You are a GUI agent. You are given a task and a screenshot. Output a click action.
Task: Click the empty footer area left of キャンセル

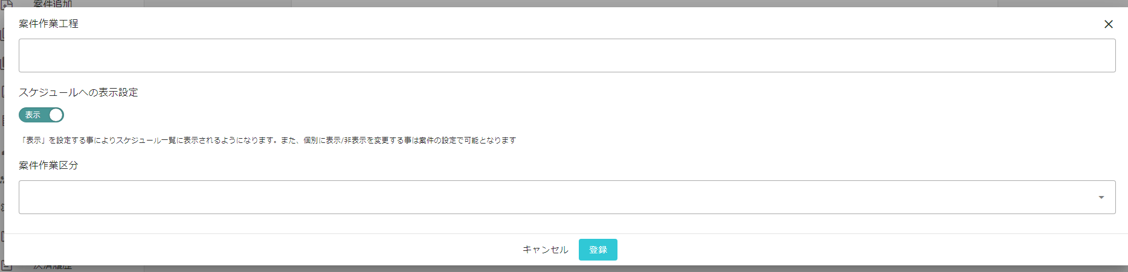point(260,250)
